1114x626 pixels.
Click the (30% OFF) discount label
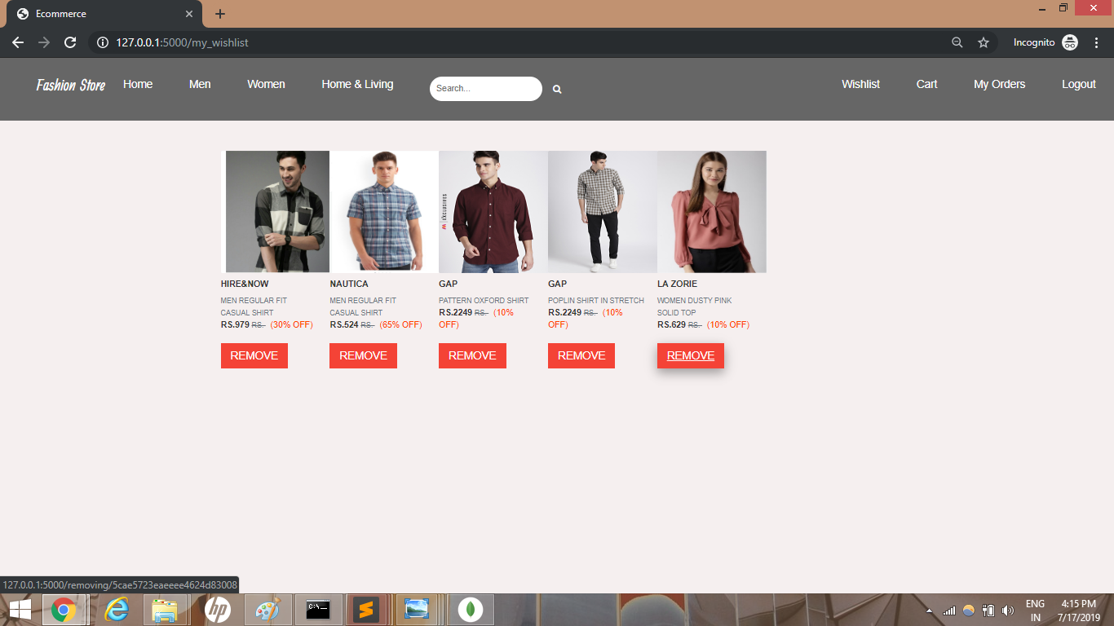(291, 324)
